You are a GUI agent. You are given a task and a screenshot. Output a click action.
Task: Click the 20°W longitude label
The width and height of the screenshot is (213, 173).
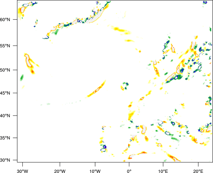60,171
